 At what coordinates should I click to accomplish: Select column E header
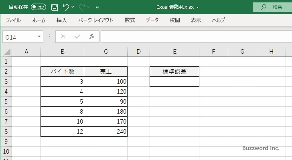[x=174, y=52]
